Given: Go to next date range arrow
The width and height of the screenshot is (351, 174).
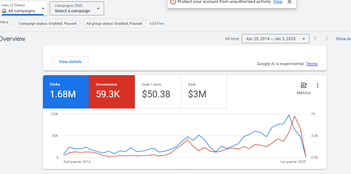Looking at the screenshot, I should [x=327, y=39].
